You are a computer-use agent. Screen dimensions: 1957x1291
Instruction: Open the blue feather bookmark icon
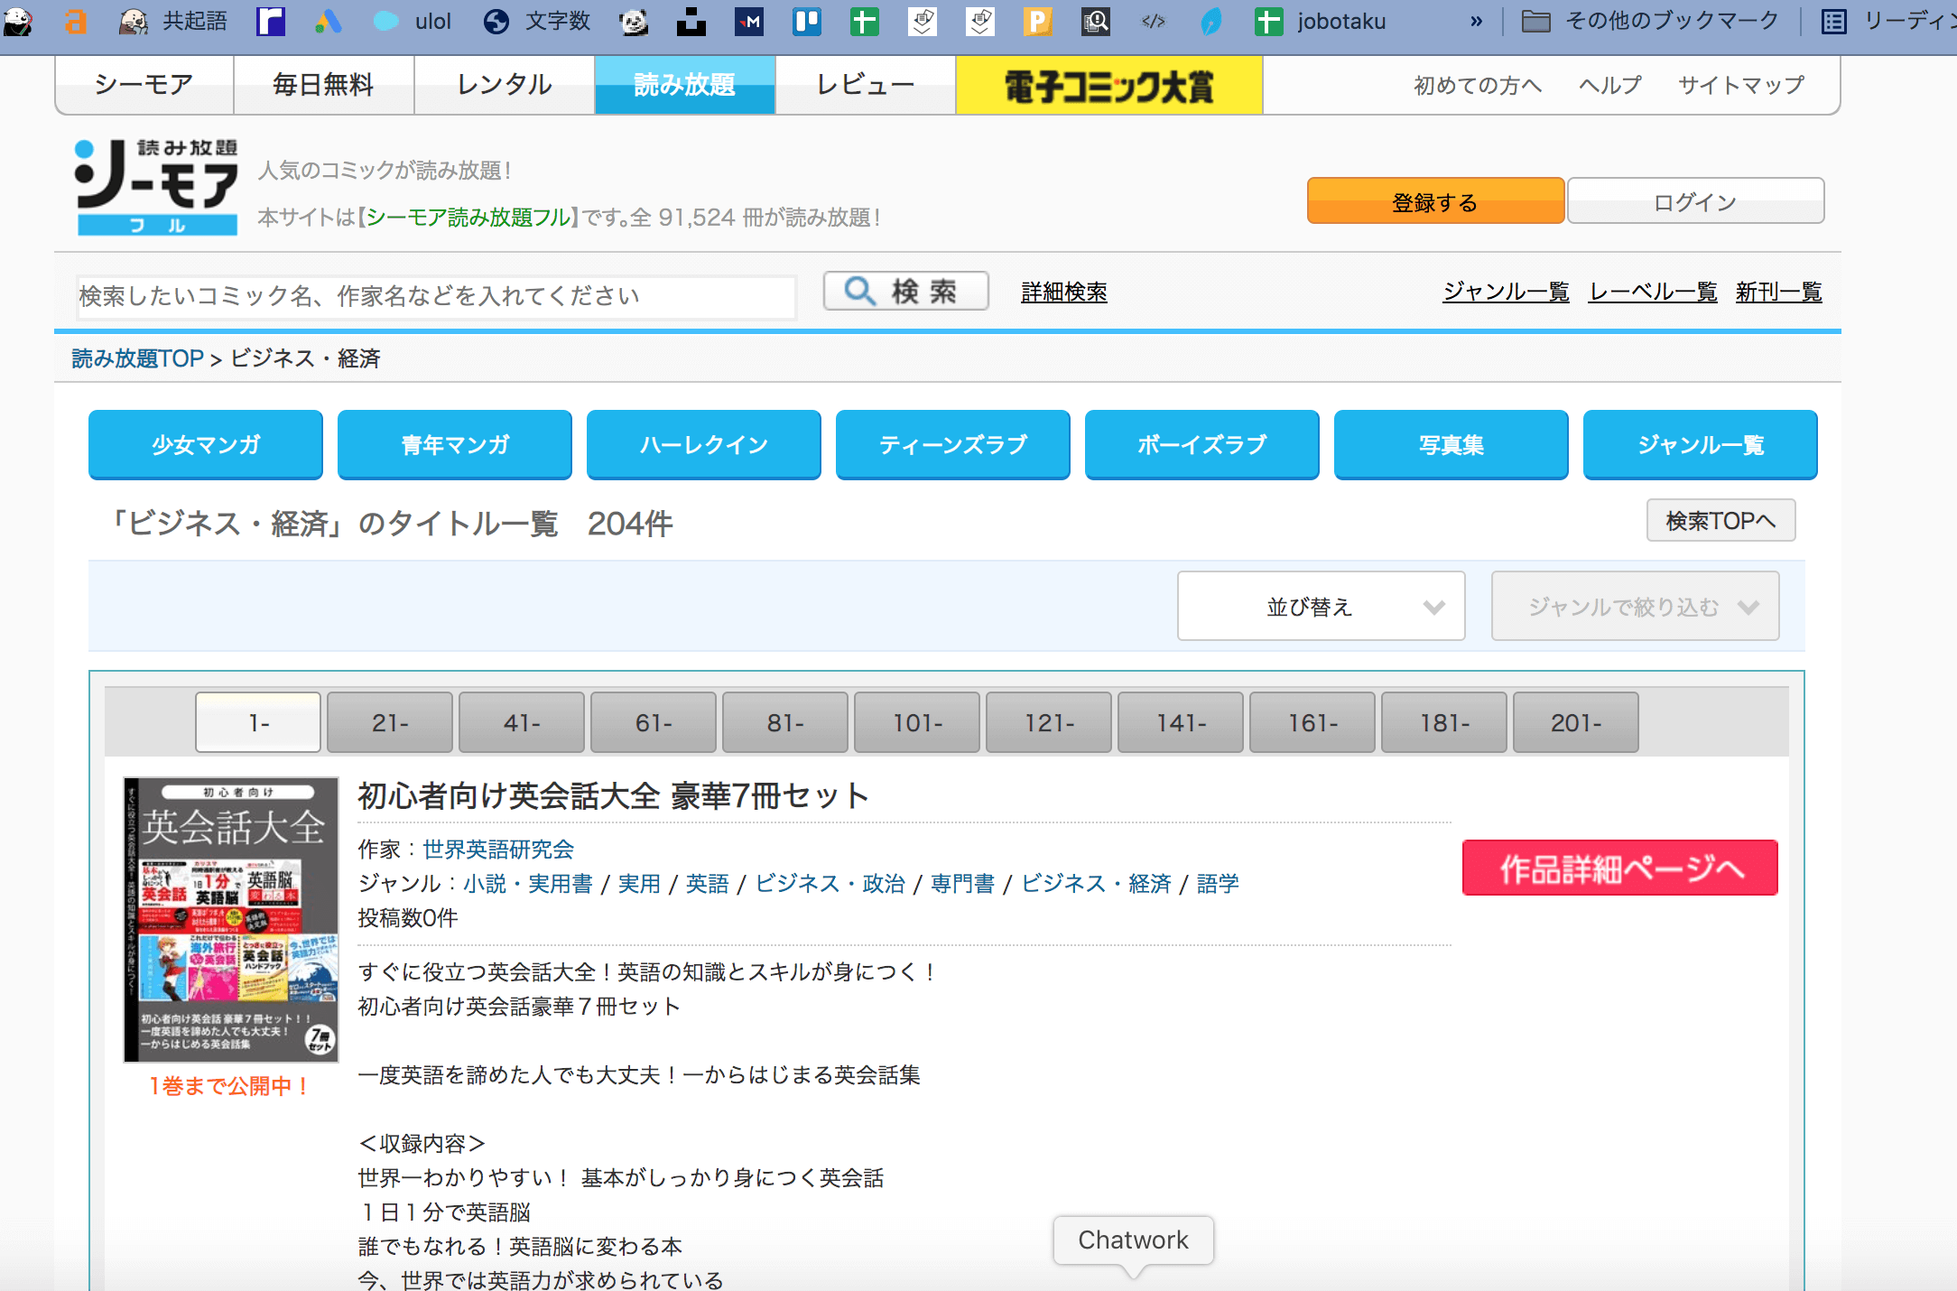pyautogui.click(x=1211, y=21)
